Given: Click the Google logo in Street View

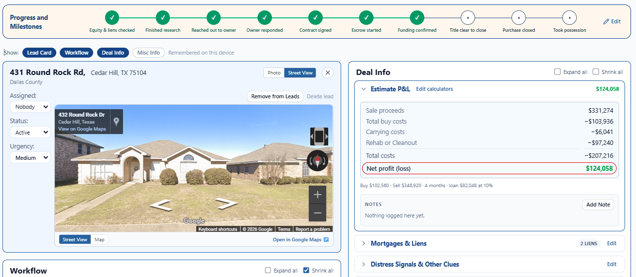Looking at the screenshot, I should [x=194, y=221].
